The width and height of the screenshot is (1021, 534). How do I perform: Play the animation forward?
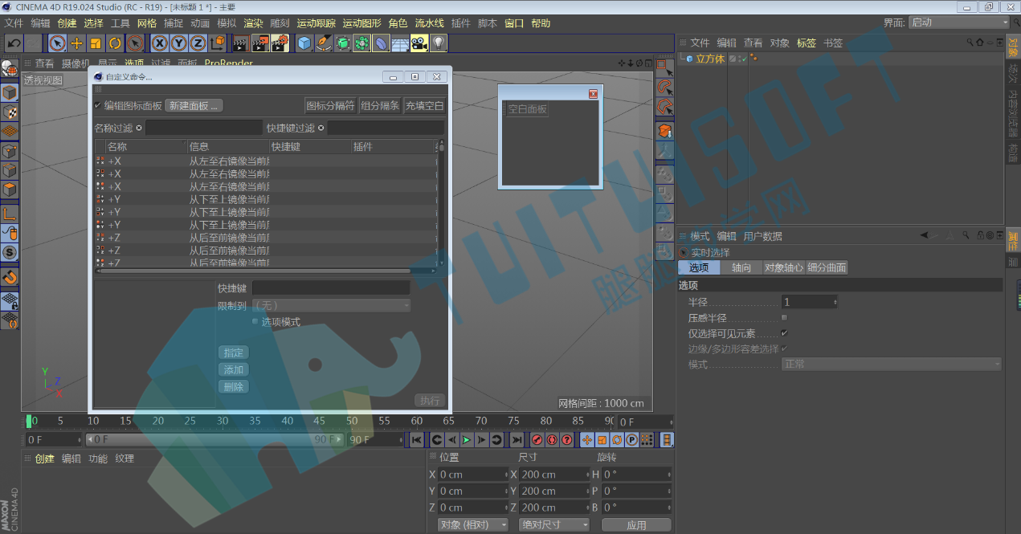click(466, 439)
